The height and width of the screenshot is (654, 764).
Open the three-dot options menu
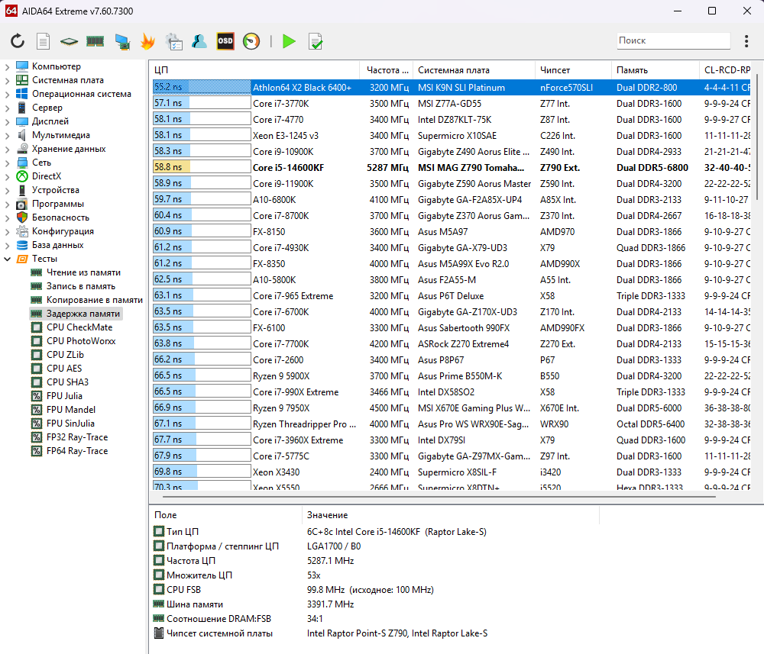[746, 41]
